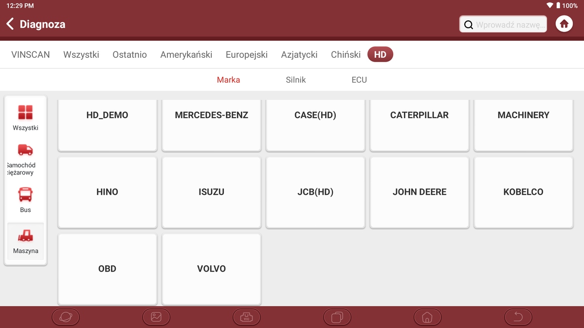The image size is (584, 328).
Task: Tap the planet browser icon in bottom bar
Action: (x=66, y=317)
